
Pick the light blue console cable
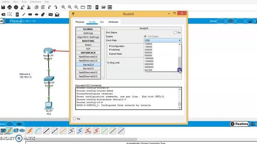38,131
